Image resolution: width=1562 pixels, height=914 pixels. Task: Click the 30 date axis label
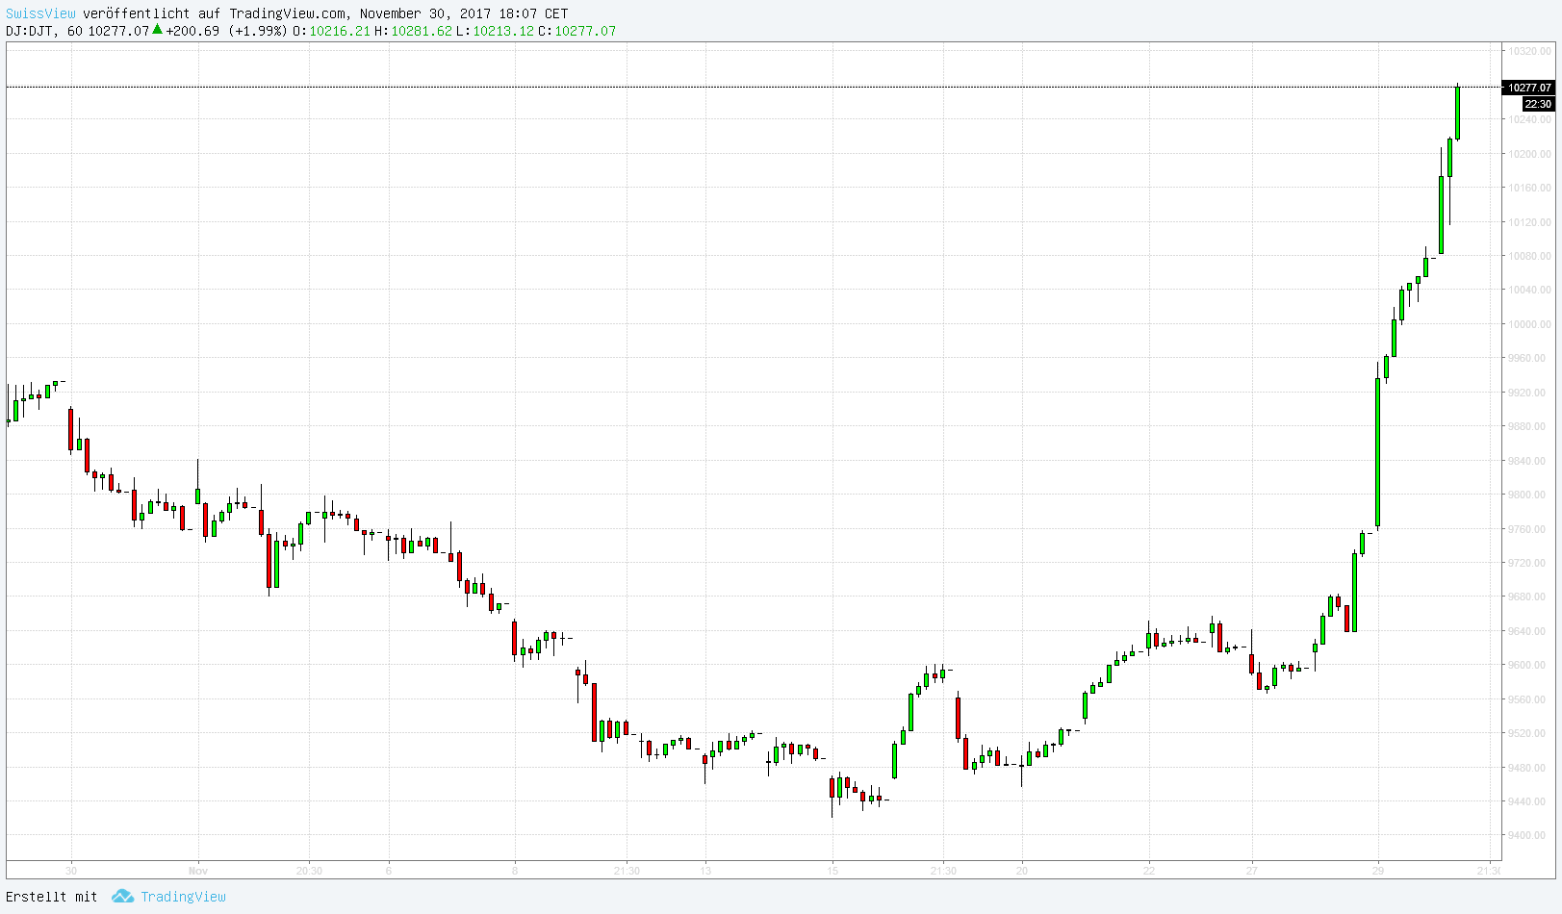[x=71, y=871]
